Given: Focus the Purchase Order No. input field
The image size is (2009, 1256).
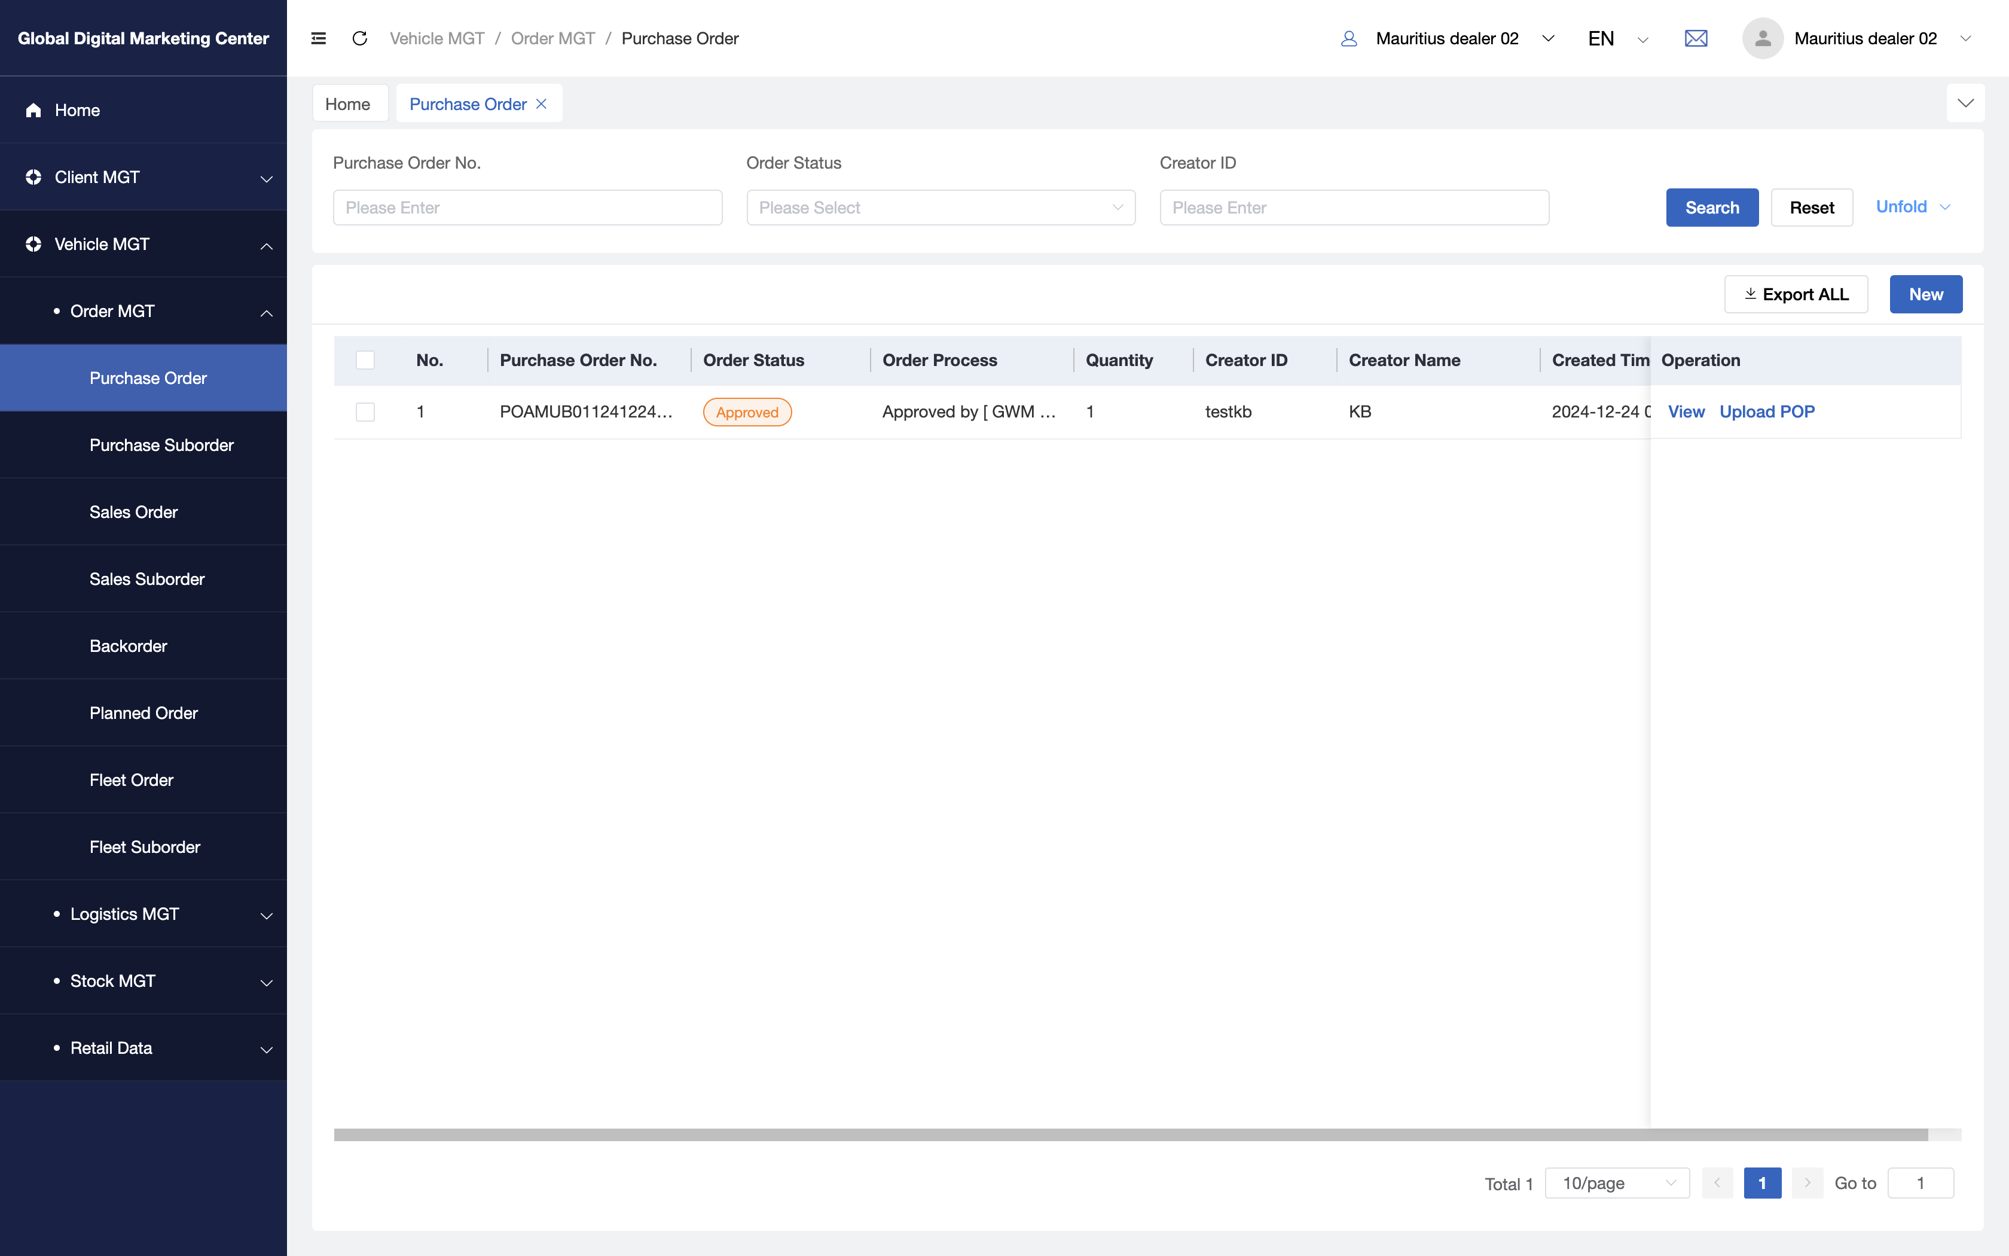Looking at the screenshot, I should [527, 208].
